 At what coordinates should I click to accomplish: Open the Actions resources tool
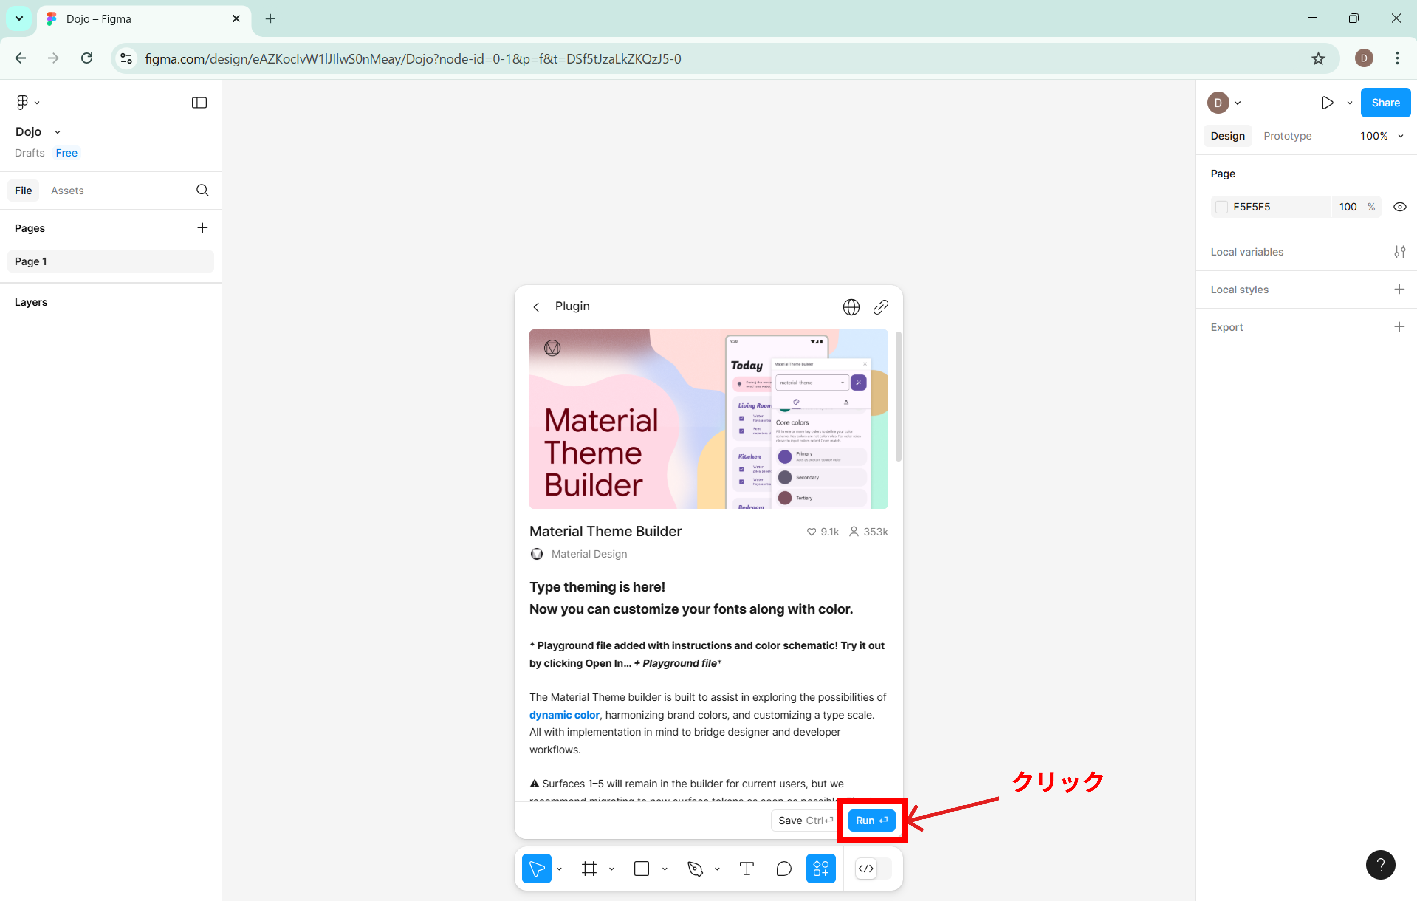tap(820, 869)
